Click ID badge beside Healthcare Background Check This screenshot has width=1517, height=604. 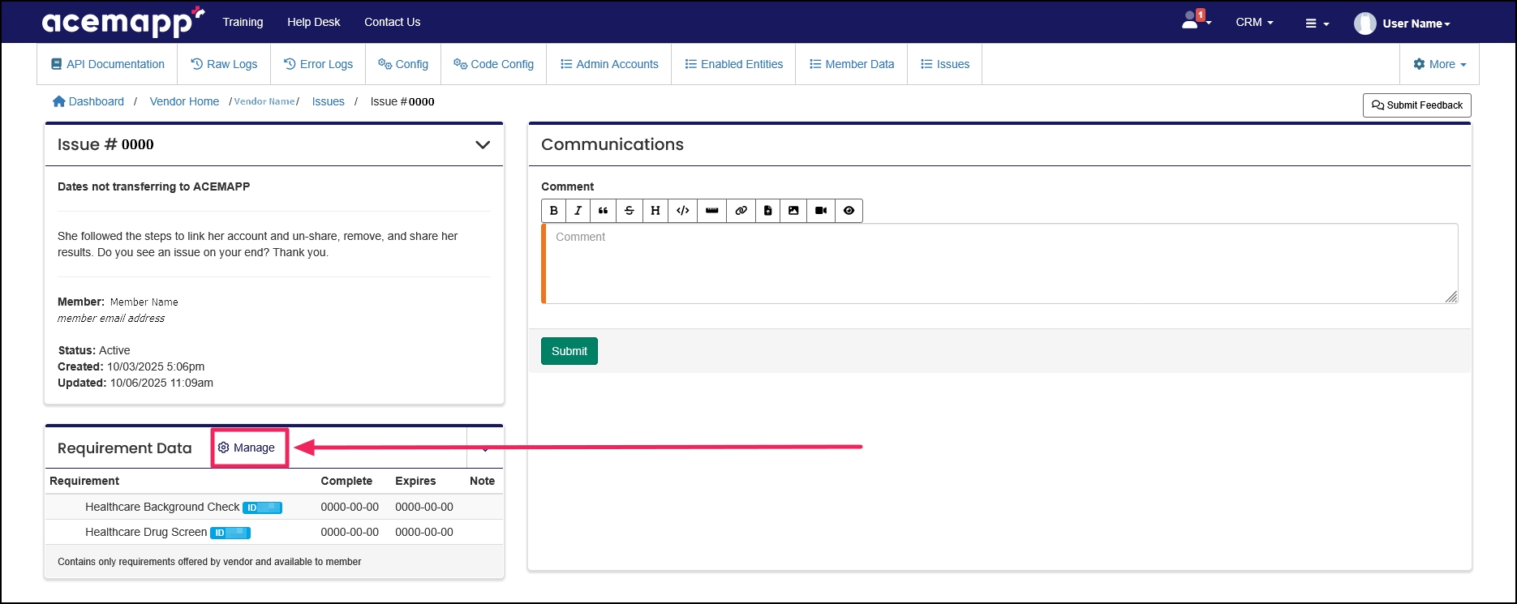tap(262, 508)
